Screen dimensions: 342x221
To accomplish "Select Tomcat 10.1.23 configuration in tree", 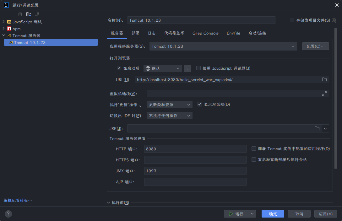I will click(51, 42).
